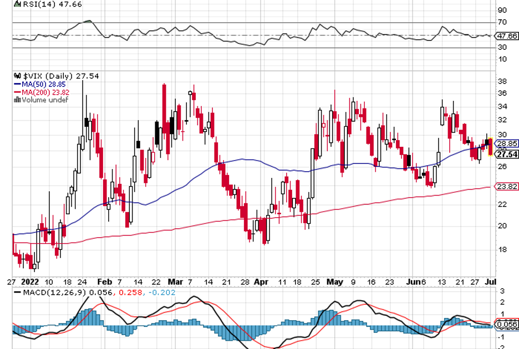
Task: Click the highlighted 27.54 last price tag
Action: pyautogui.click(x=507, y=154)
